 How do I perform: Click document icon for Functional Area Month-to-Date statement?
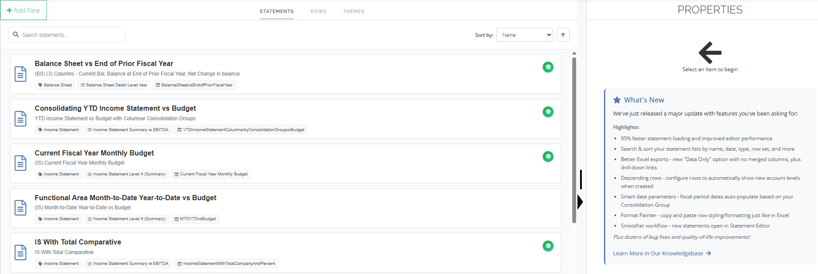coord(20,208)
